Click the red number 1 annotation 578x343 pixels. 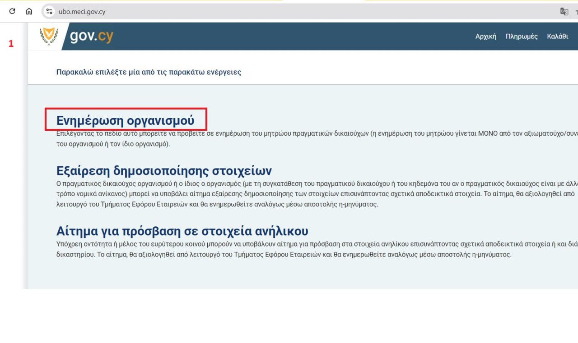point(11,44)
